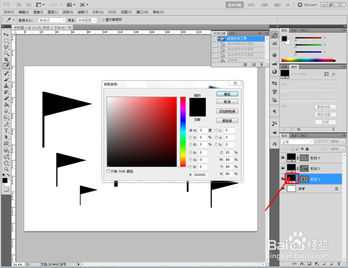
Task: Click the 取消 button
Action: [227, 102]
